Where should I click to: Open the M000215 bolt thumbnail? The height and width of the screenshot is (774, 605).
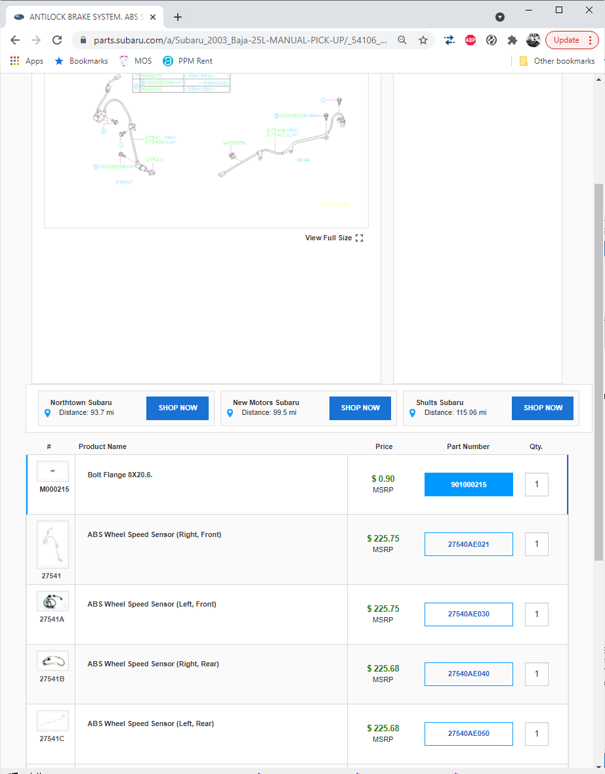[52, 471]
